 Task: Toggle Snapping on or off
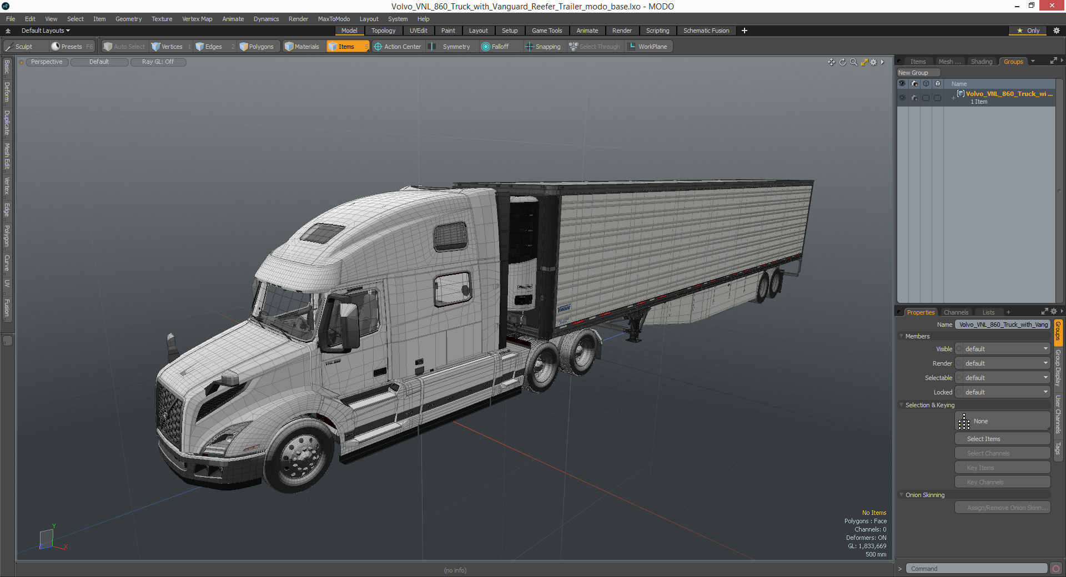(x=543, y=47)
